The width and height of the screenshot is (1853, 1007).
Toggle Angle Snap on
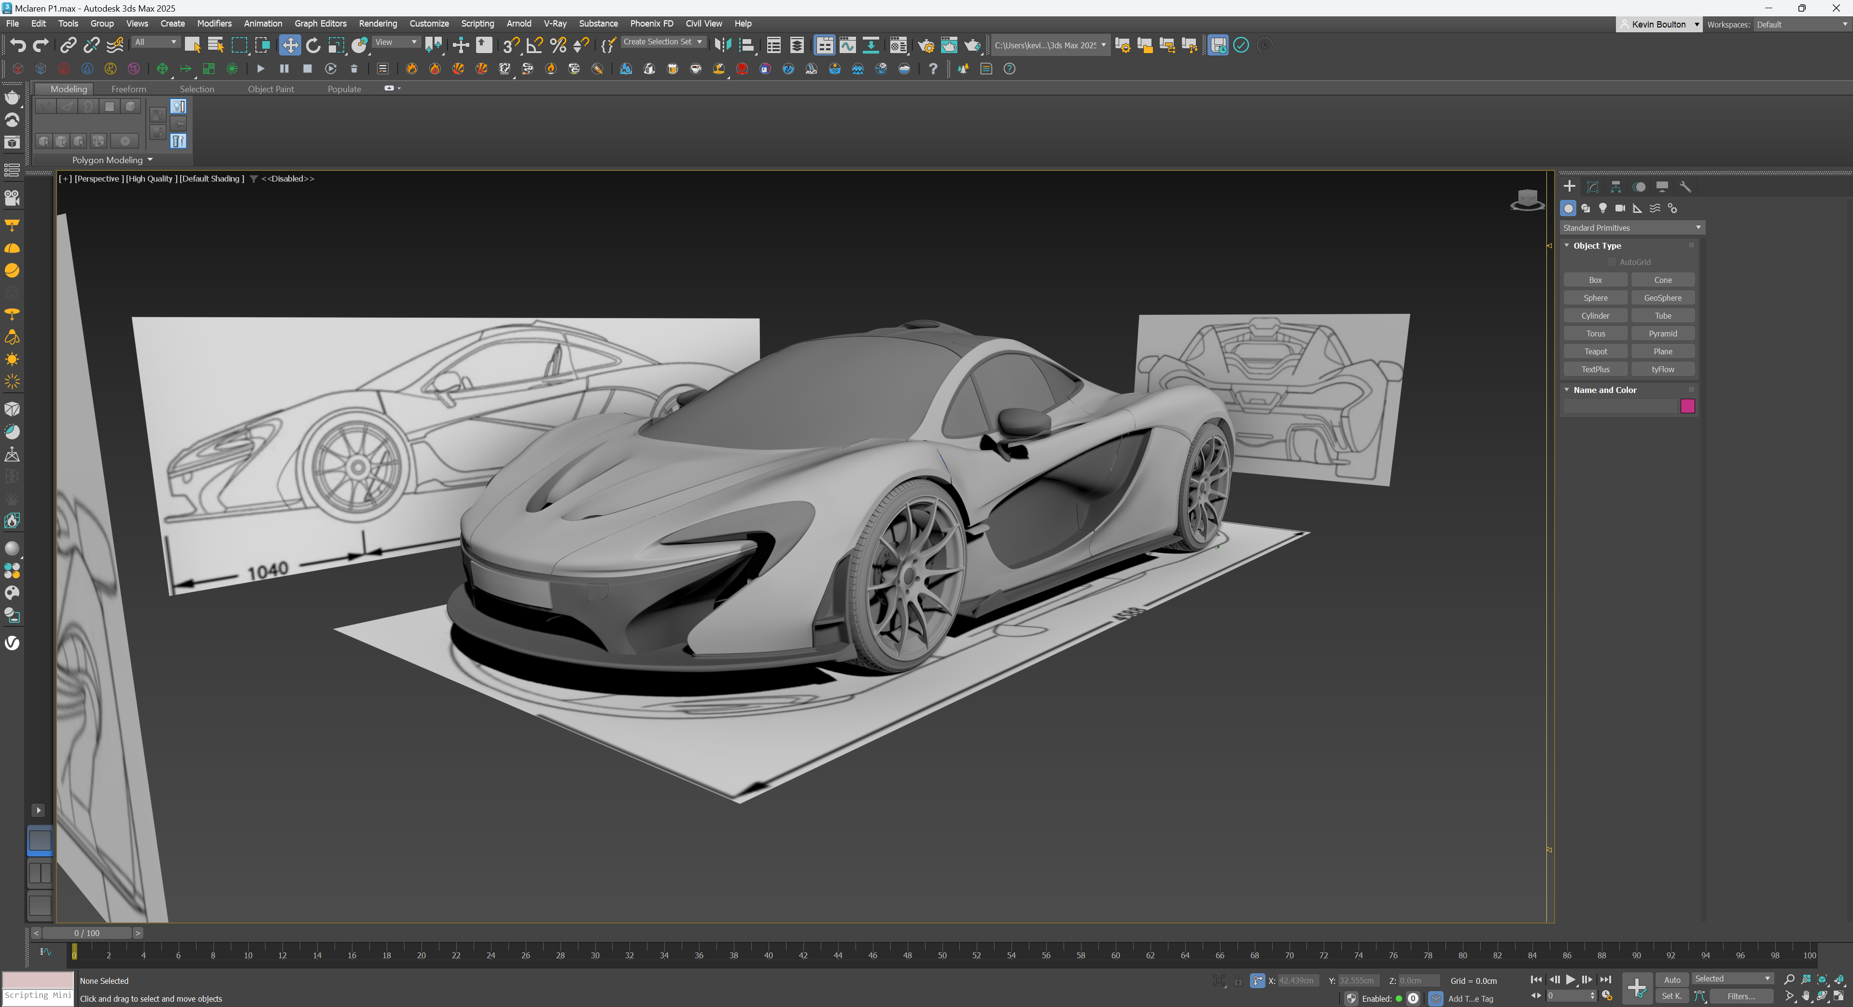click(x=534, y=45)
